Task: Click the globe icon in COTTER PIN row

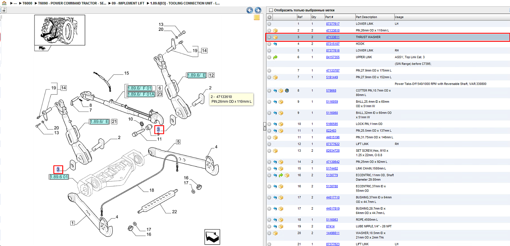Action: tap(287, 91)
